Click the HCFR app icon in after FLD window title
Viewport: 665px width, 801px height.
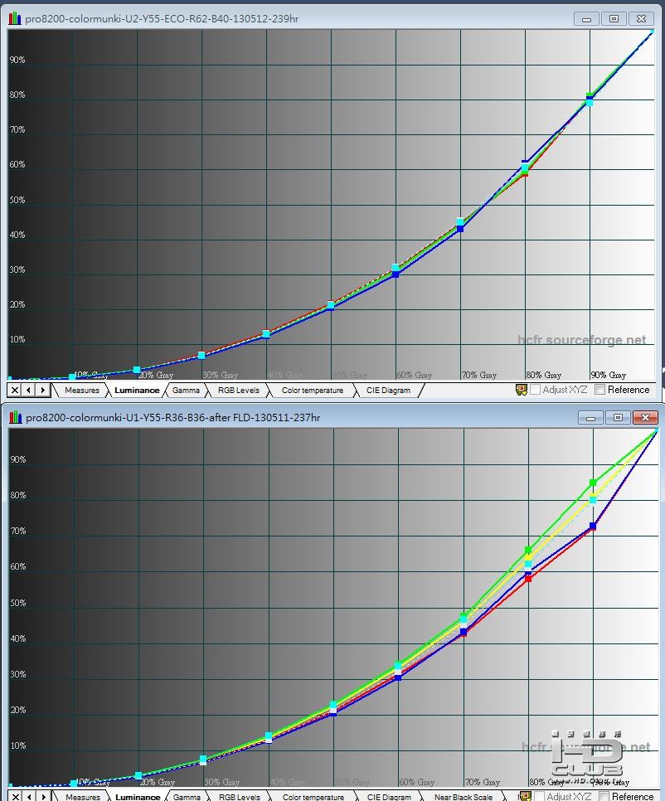(15, 417)
